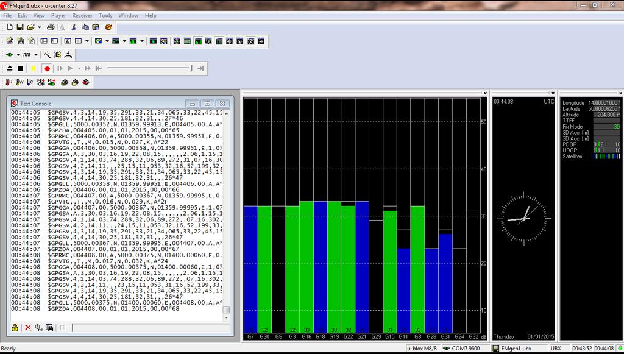The image size is (624, 354).
Task: Open the Deviation Map target icon
Action: [x=163, y=41]
